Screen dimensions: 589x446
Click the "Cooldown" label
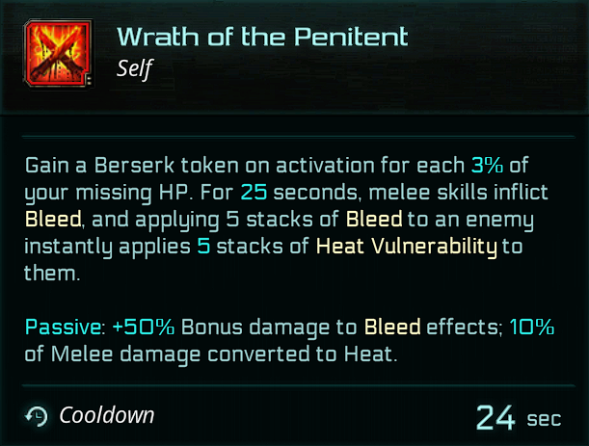click(107, 416)
